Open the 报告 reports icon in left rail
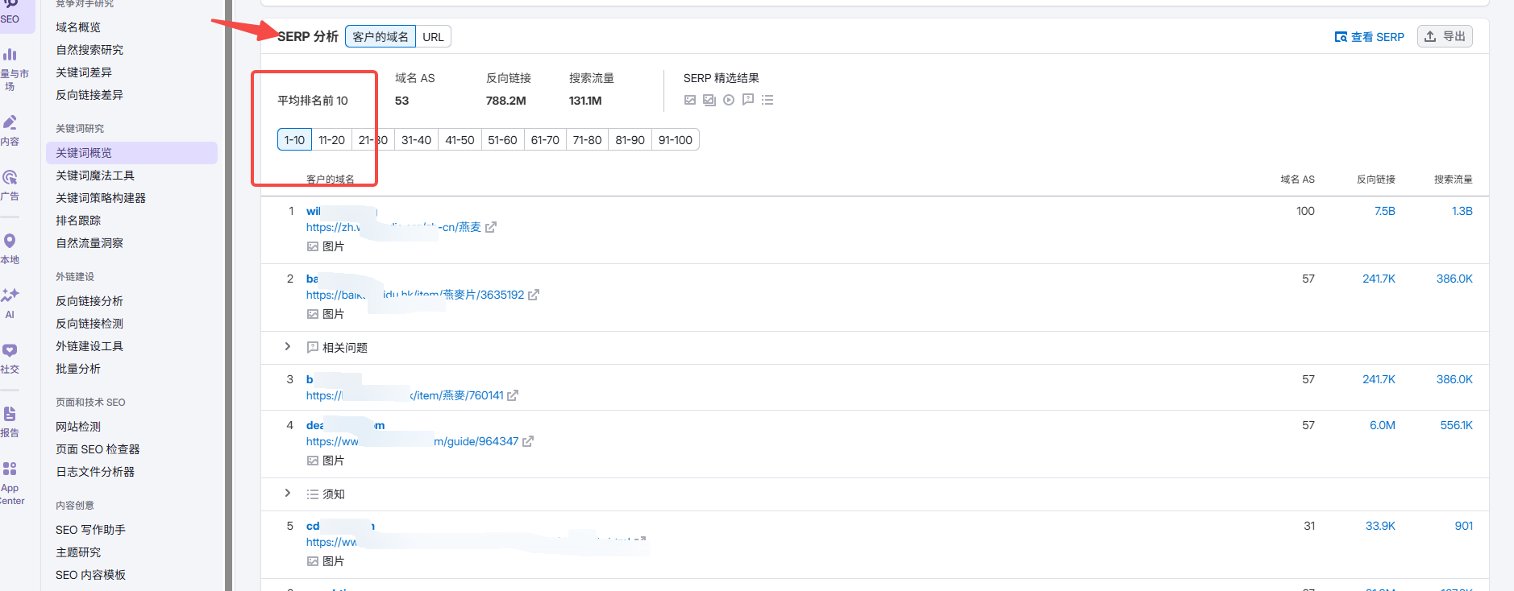The width and height of the screenshot is (1514, 591). (10, 414)
